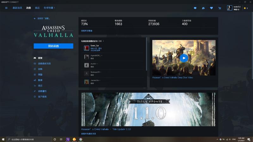The width and height of the screenshot is (253, 142).
Task: Click the bar chart 數據 icon in sidebar
Action: pos(35,80)
